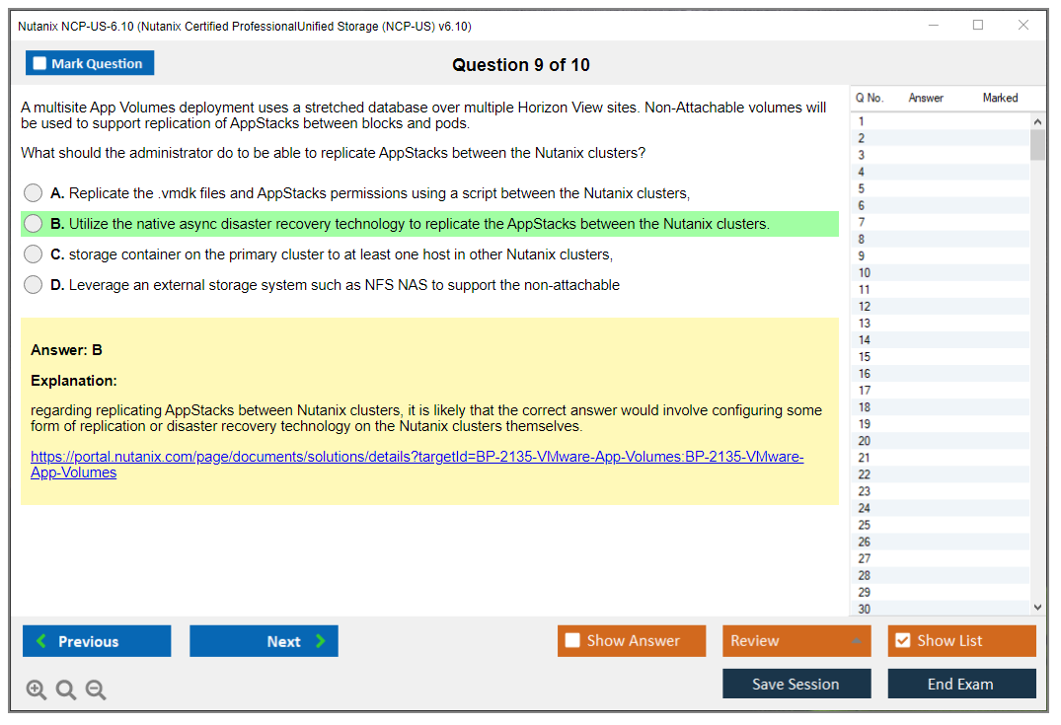Screen dimensions: 1061x725
Task: Click the checkbox icon inside Mark Question
Action: [39, 62]
